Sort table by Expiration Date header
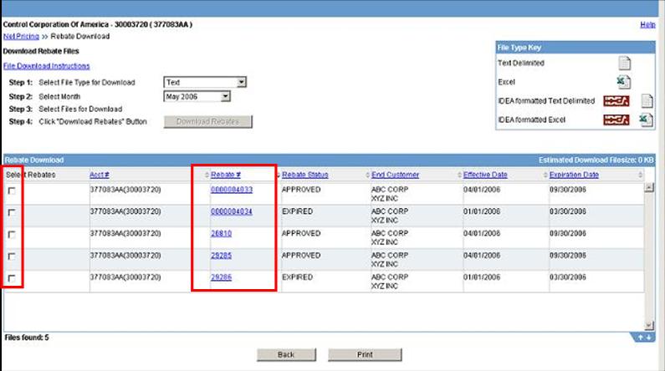The width and height of the screenshot is (665, 371). (x=574, y=175)
